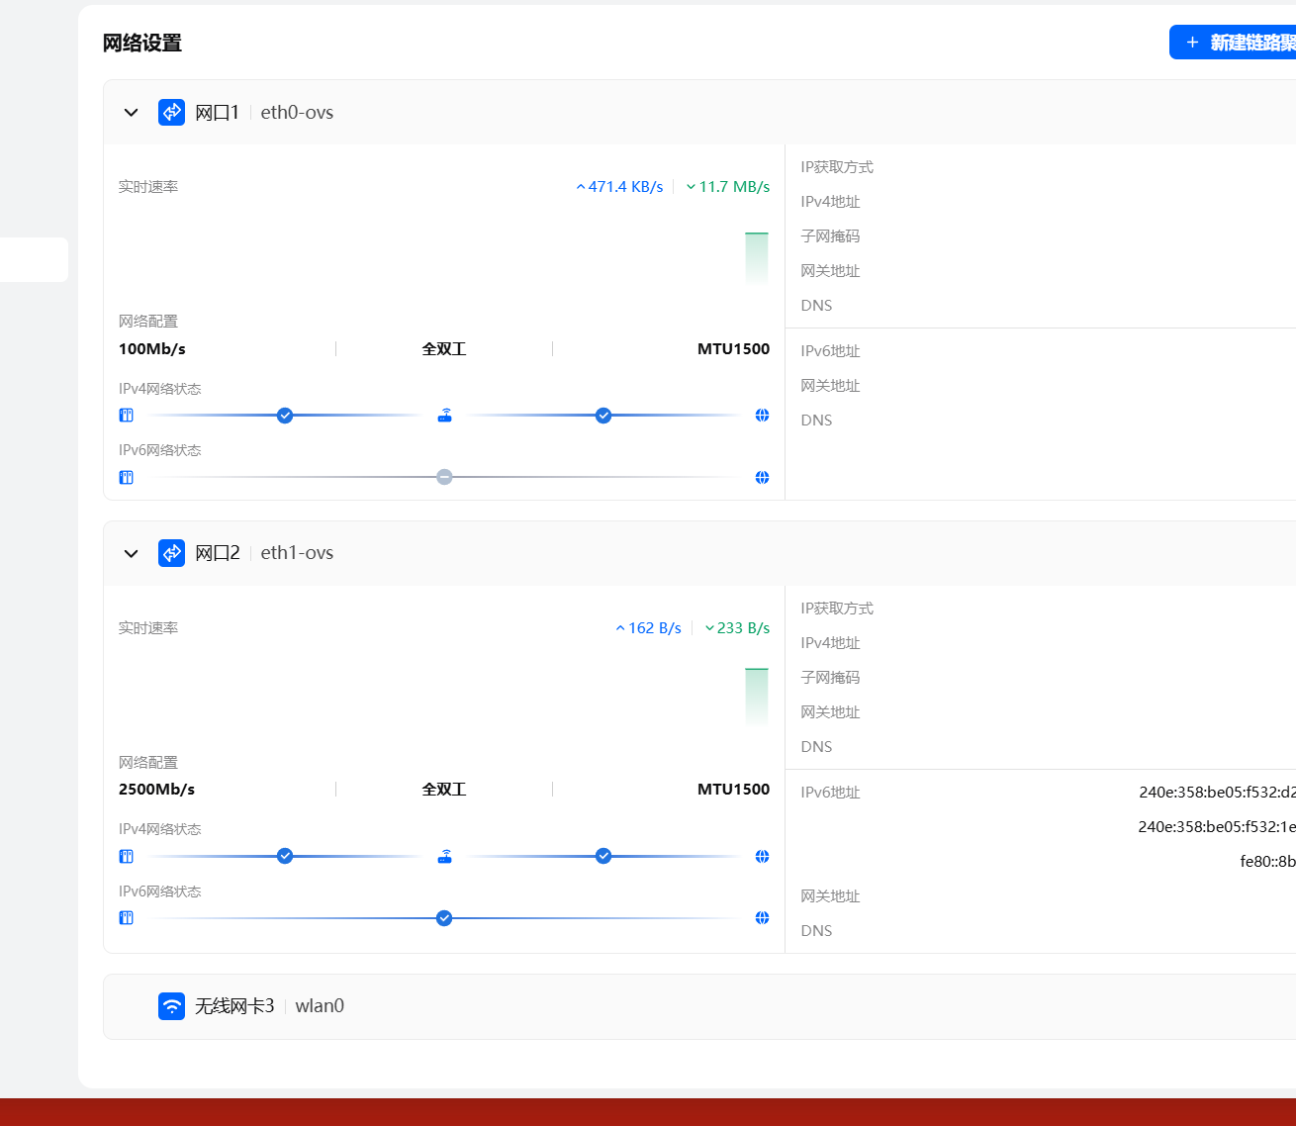Click the green traffic bar in 网口2 chart
1296x1126 pixels.
coord(757,696)
